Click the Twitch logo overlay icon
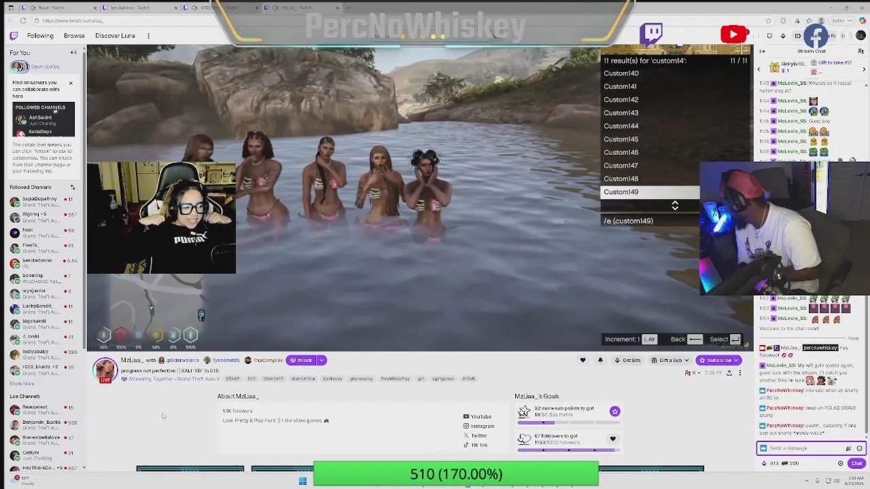This screenshot has height=489, width=870. tap(651, 34)
